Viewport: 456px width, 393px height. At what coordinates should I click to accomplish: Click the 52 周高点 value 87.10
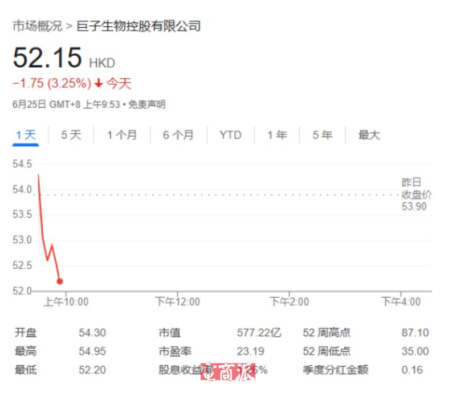pyautogui.click(x=416, y=333)
